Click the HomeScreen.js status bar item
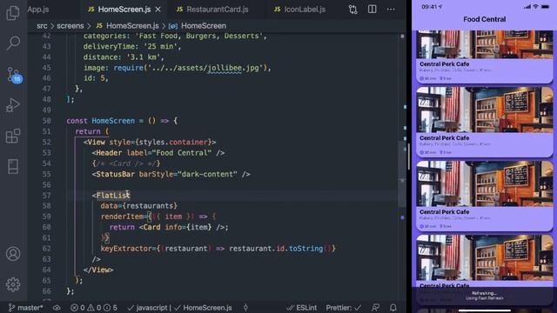 point(203,308)
